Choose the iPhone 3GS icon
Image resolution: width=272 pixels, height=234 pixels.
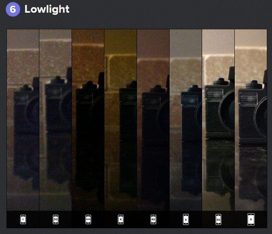(88, 219)
